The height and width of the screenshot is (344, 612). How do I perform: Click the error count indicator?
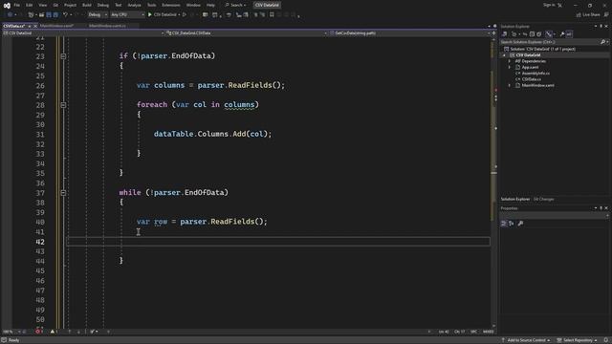pos(38,332)
